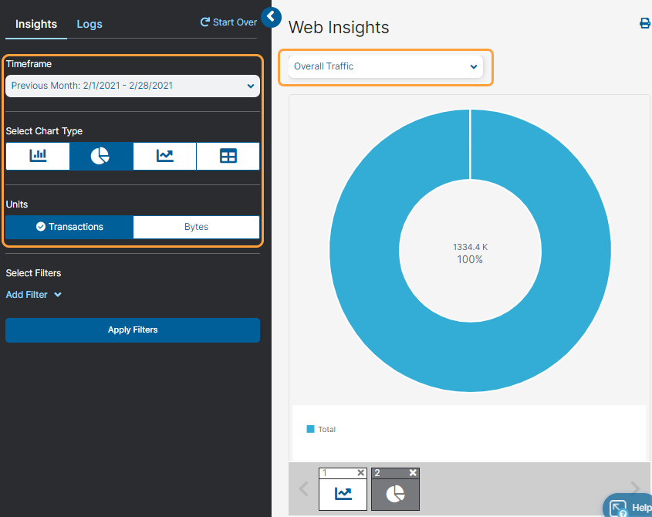Open the Timeframe dropdown

[132, 86]
